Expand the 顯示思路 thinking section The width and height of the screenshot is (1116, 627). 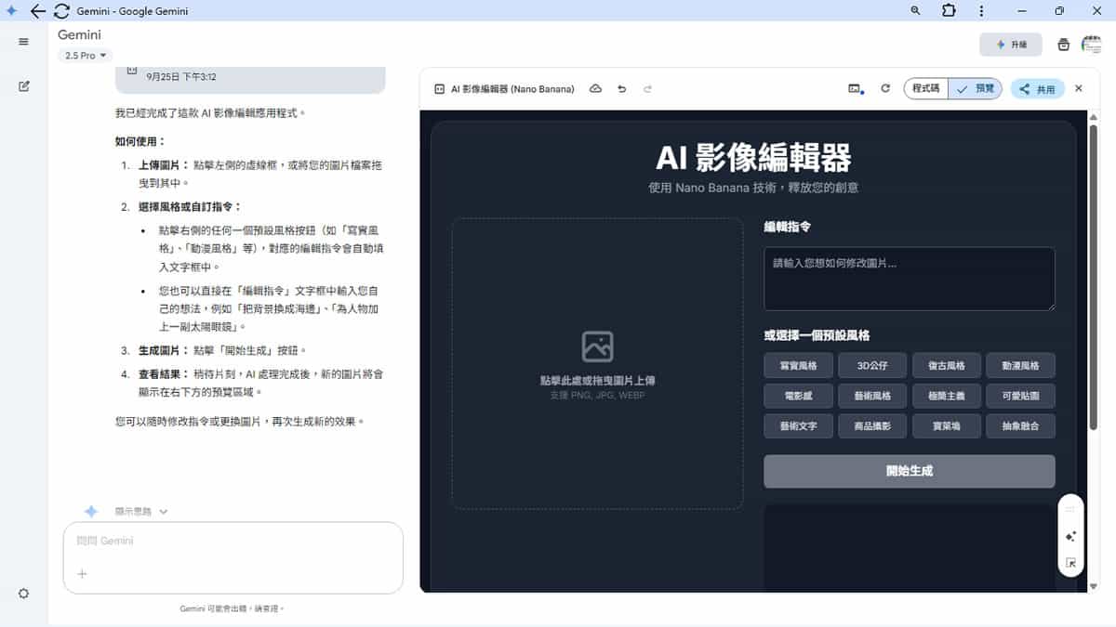point(140,511)
